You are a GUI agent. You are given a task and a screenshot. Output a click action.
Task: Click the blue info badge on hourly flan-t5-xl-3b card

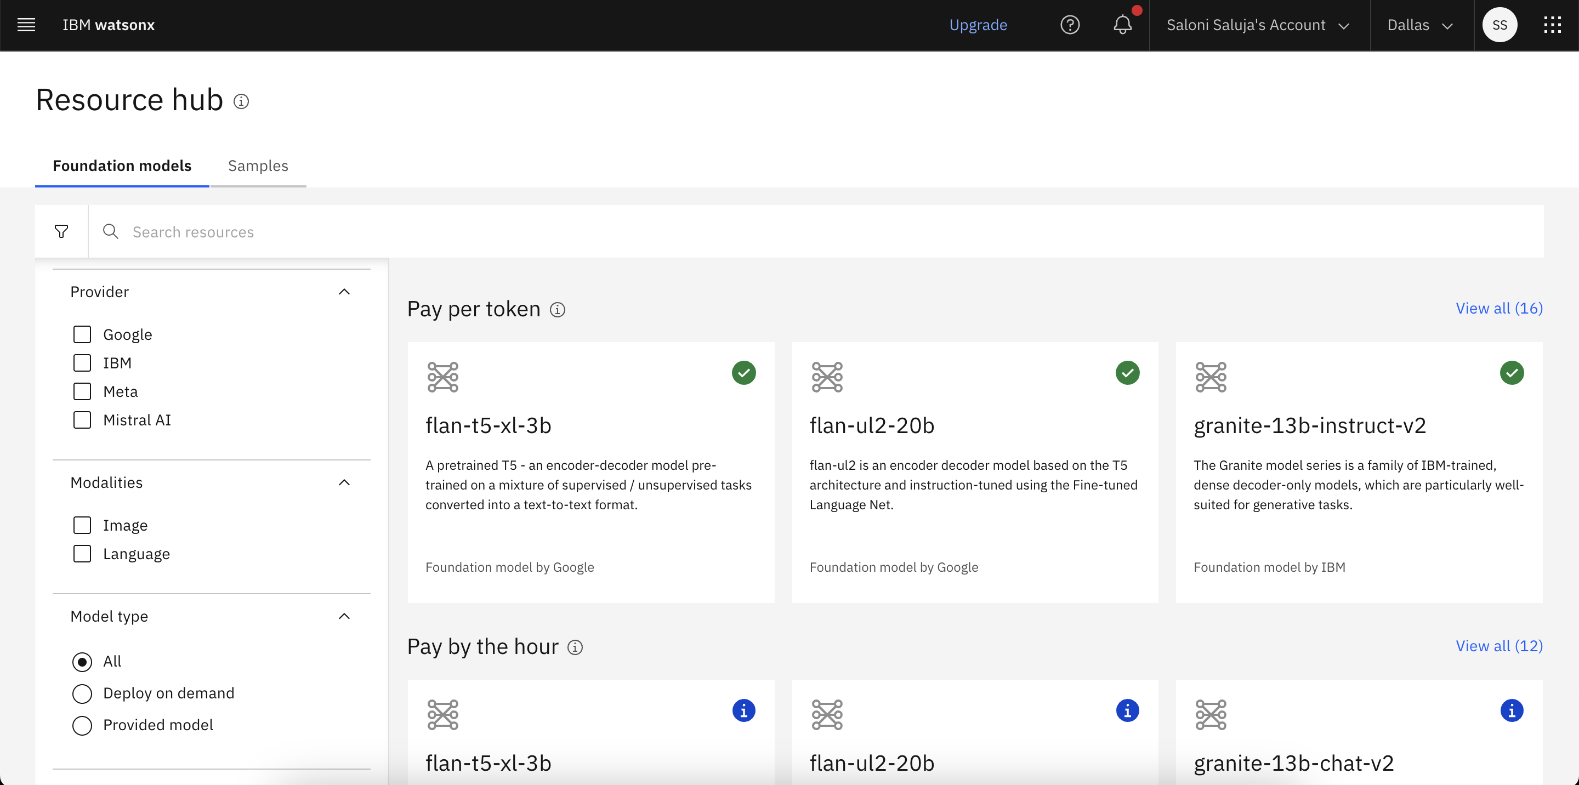point(743,711)
